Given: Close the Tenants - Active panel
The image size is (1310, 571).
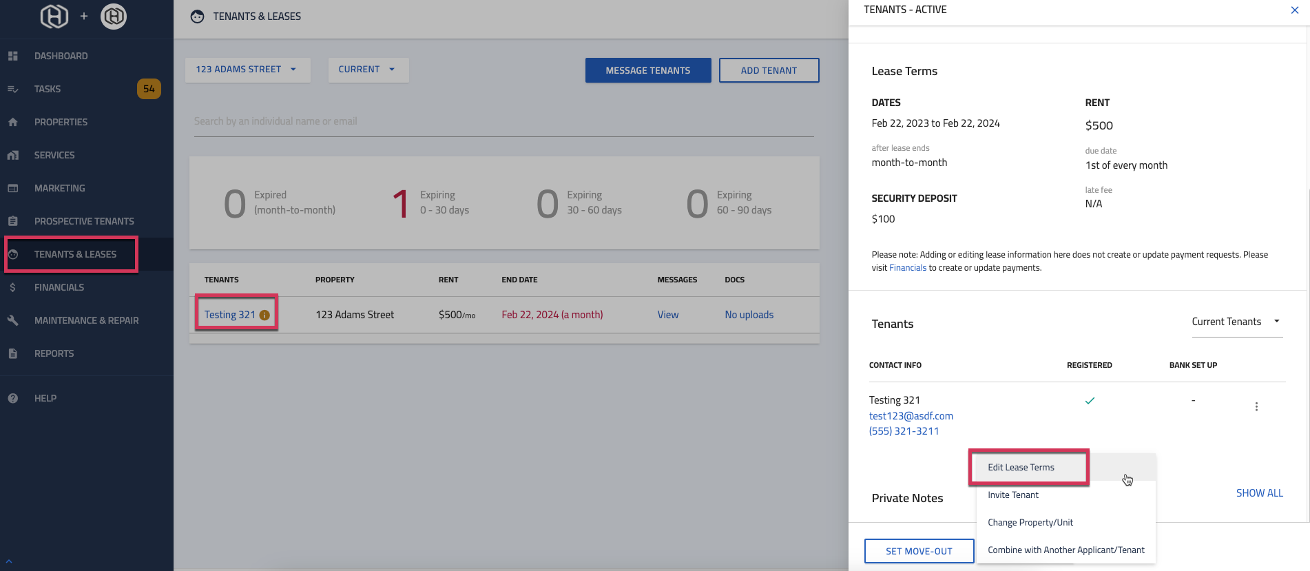Looking at the screenshot, I should coord(1294,10).
